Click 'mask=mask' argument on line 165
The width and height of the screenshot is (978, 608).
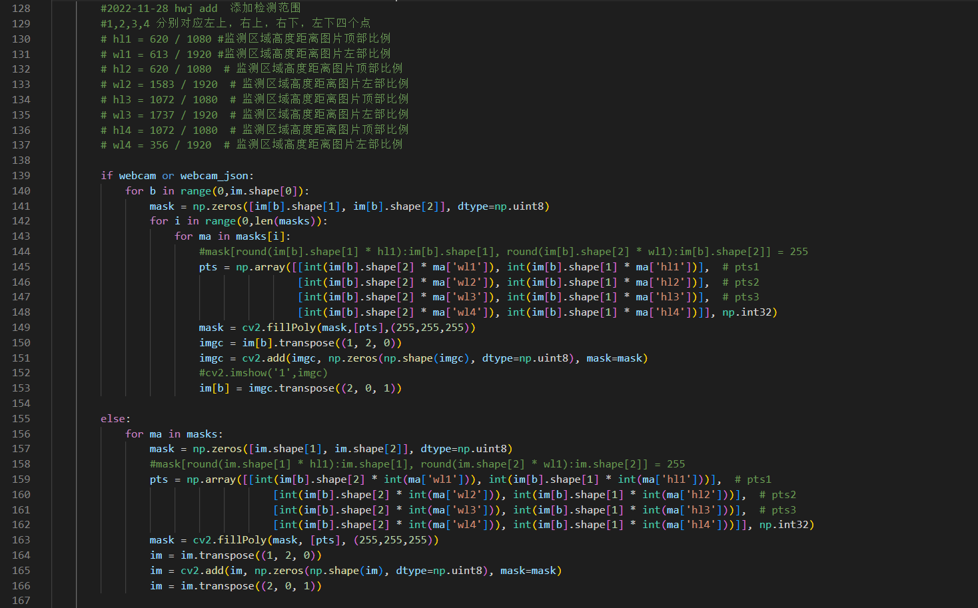(530, 571)
